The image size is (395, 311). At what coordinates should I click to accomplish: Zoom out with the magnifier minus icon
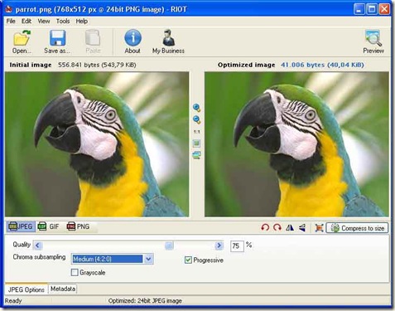196,119
